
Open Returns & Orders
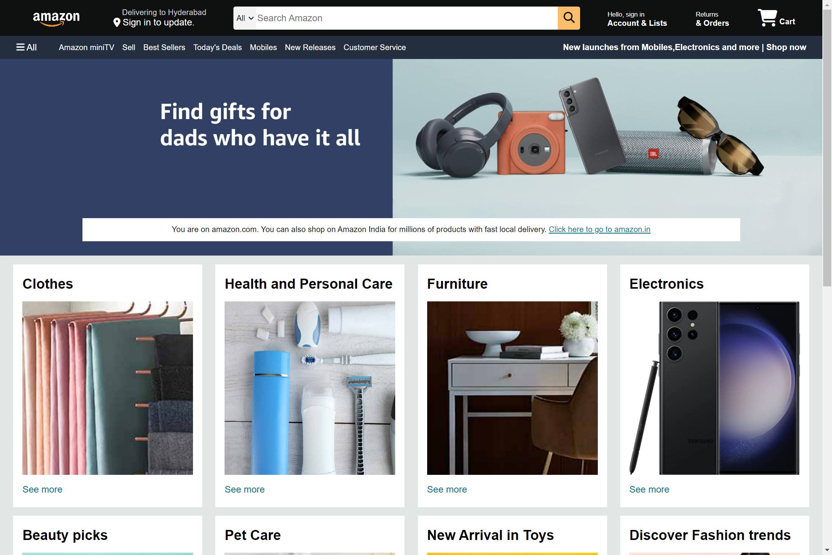tap(712, 19)
